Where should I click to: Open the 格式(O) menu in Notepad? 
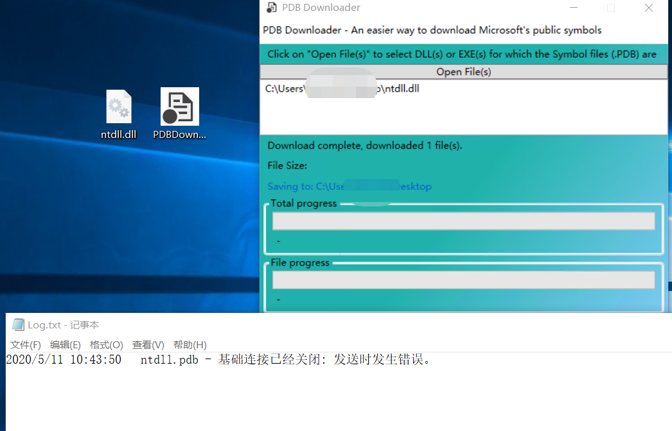(x=106, y=345)
